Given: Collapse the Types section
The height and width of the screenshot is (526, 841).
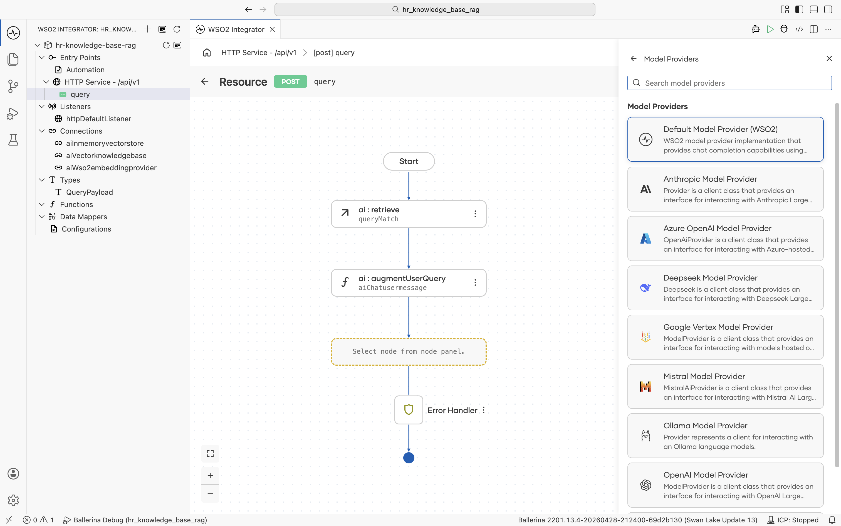Looking at the screenshot, I should (x=42, y=180).
